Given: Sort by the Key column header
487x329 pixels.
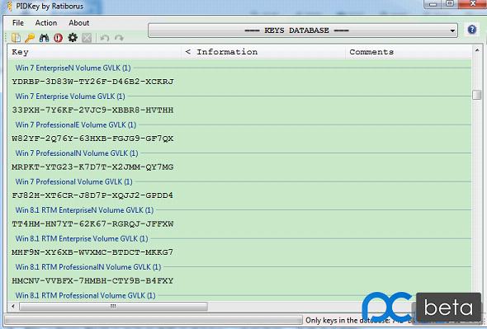Looking at the screenshot, I should click(94, 52).
